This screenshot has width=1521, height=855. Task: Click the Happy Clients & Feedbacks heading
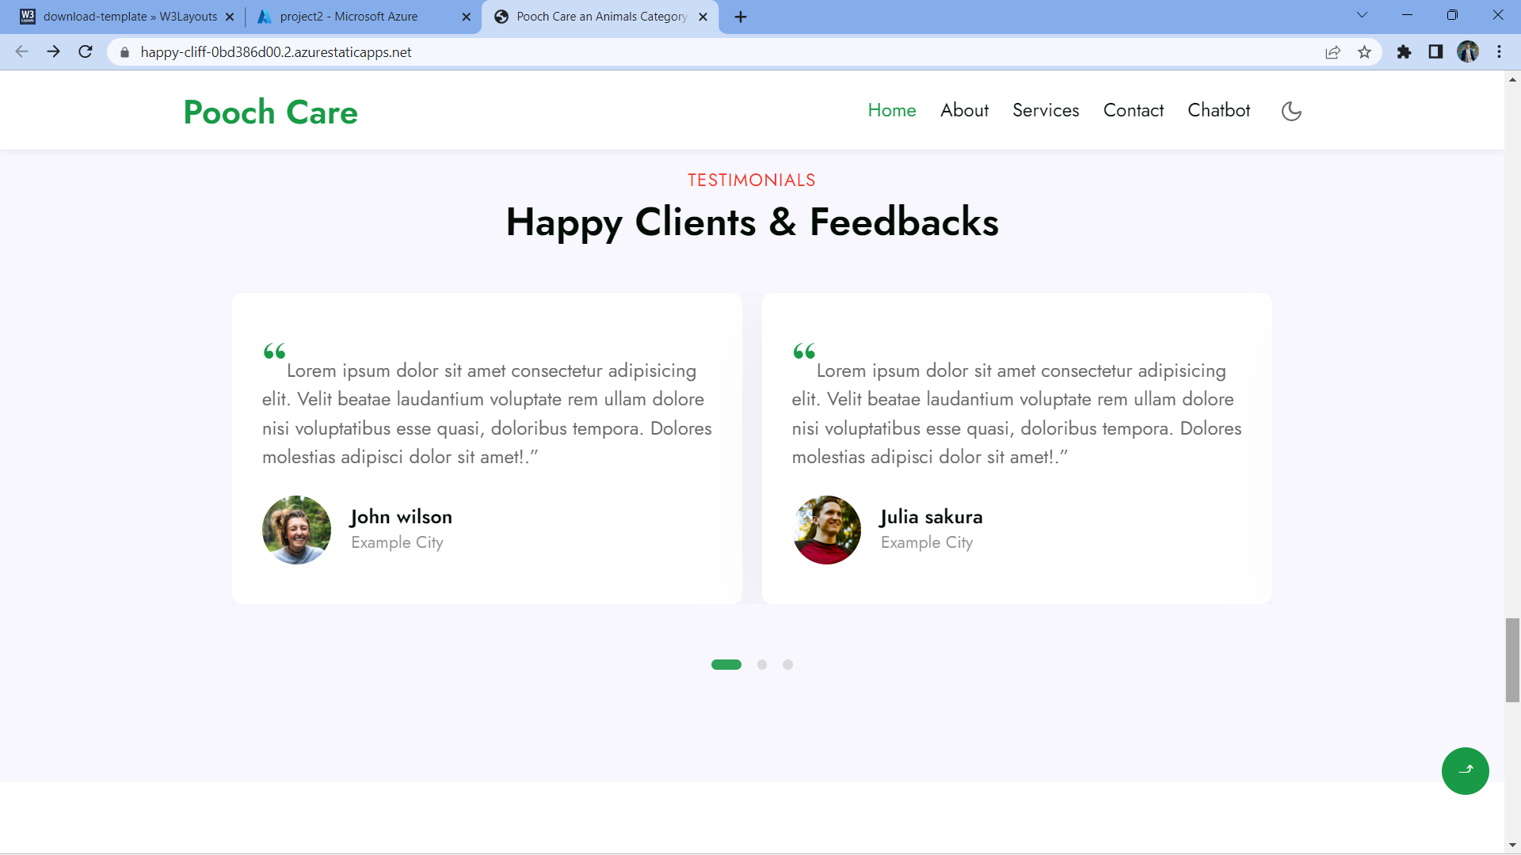[x=752, y=222]
